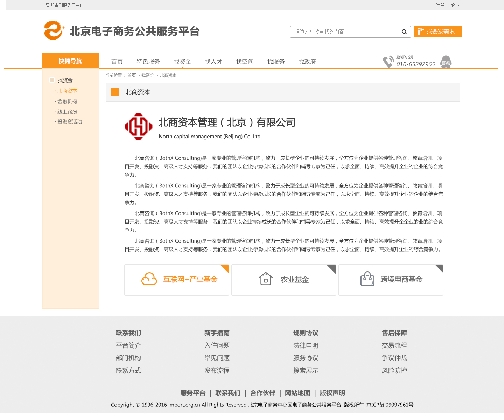This screenshot has height=420, width=504.
Task: Open the 找人才 navigation tab
Action: [x=213, y=62]
